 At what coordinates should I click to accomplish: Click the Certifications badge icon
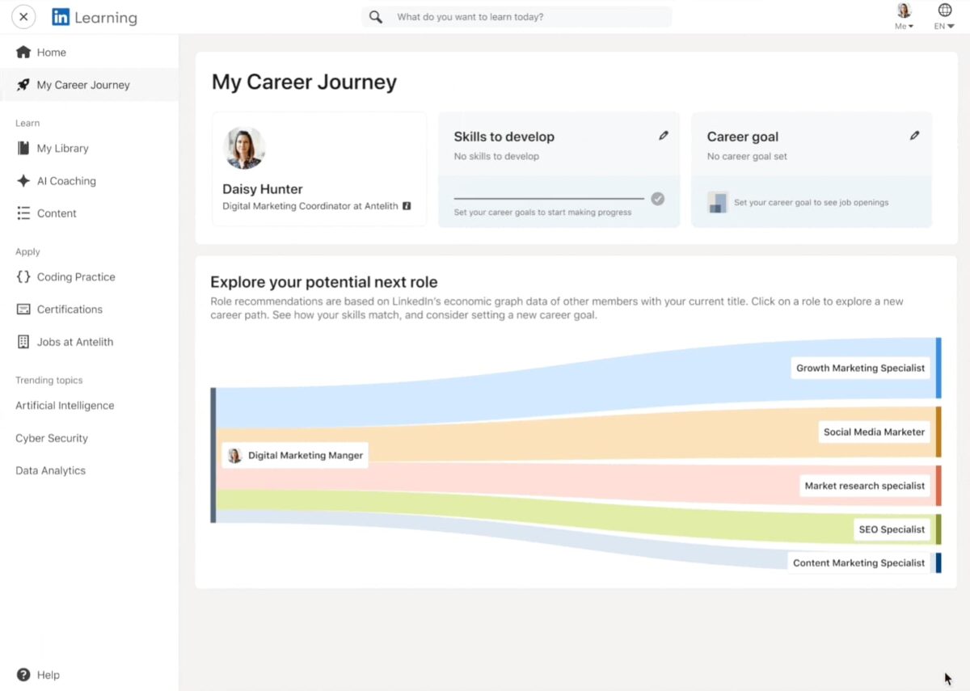click(x=23, y=310)
